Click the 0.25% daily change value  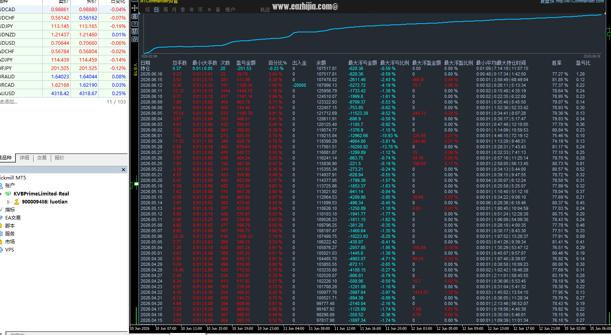pos(119,93)
